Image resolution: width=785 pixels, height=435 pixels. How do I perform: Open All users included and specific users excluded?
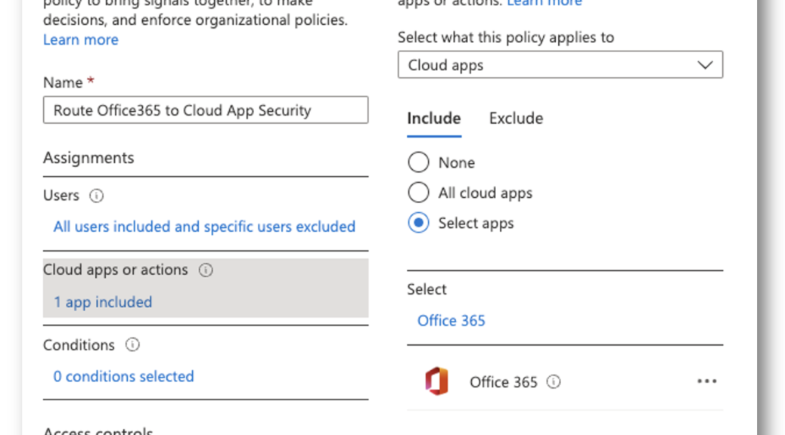[x=204, y=227]
